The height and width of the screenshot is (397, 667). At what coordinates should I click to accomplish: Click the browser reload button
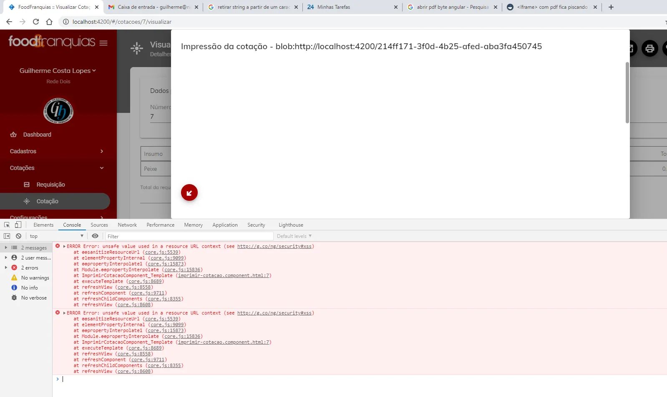tap(36, 22)
